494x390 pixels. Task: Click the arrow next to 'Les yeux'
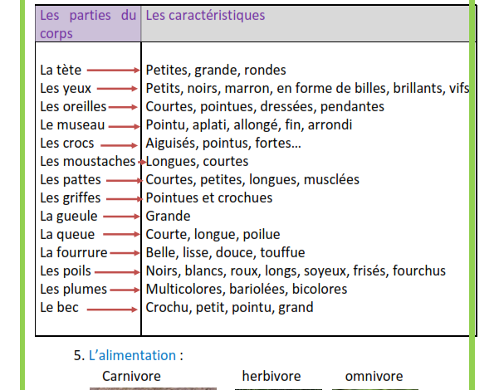pos(117,89)
